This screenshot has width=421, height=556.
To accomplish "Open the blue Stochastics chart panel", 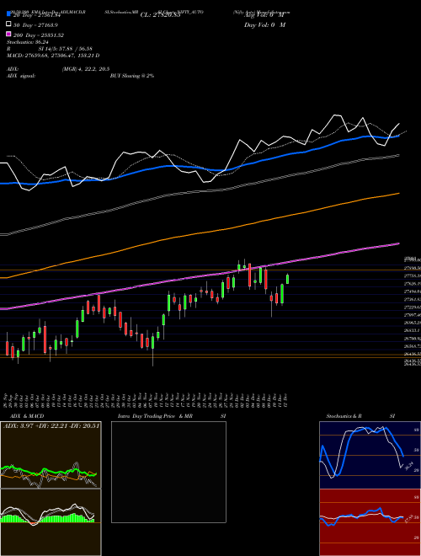I will tap(370, 455).
